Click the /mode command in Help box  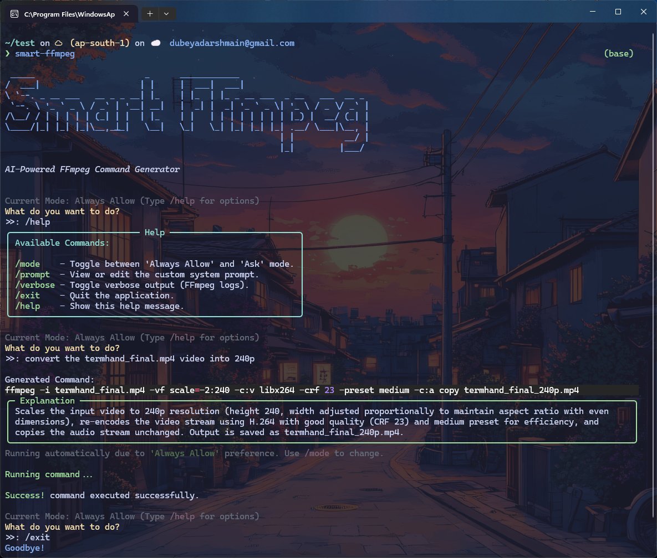coord(27,264)
